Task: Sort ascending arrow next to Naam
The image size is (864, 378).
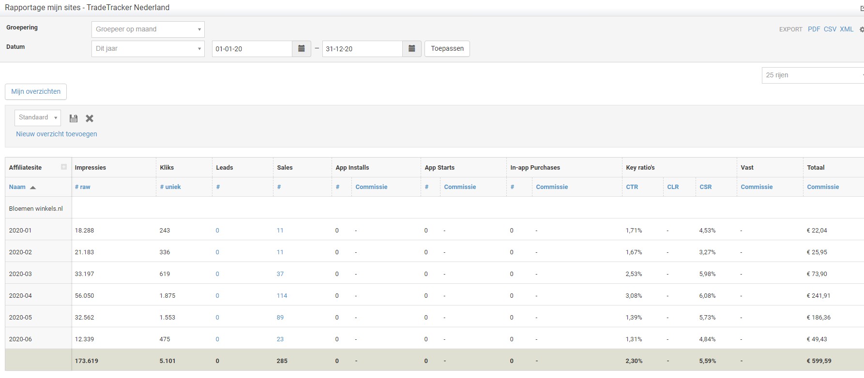Action: coord(33,188)
